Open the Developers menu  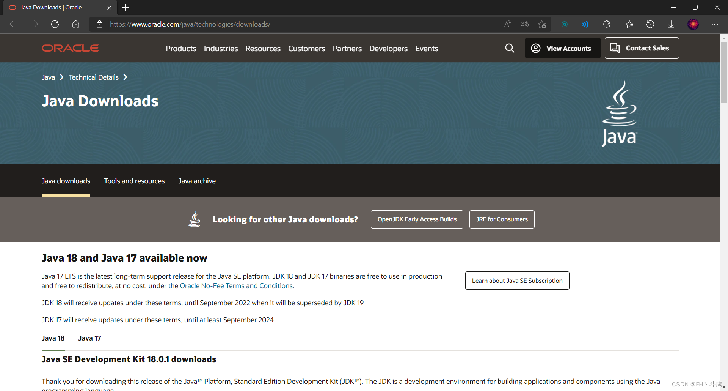(x=388, y=49)
